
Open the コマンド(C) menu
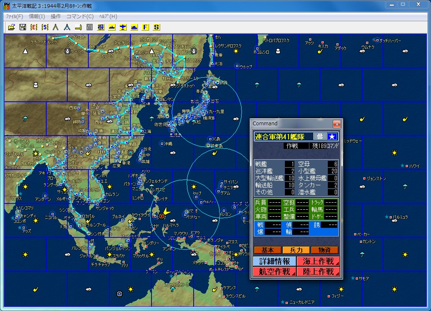coord(80,17)
